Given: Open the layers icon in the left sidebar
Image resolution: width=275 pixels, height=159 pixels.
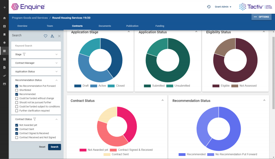Looking at the screenshot, I should tap(4, 43).
